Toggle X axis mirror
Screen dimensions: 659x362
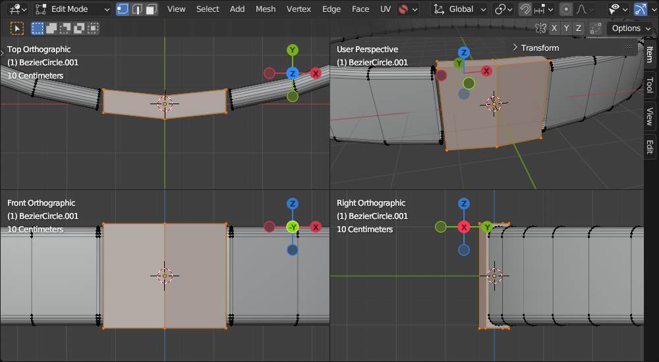point(554,28)
